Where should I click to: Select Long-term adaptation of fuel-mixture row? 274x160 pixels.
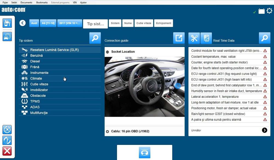(x=229, y=102)
